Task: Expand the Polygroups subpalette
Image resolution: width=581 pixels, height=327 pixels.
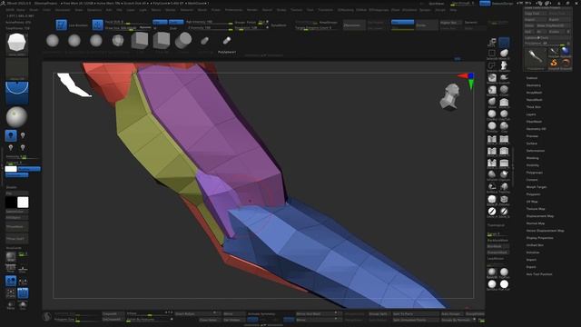Action: coord(535,173)
